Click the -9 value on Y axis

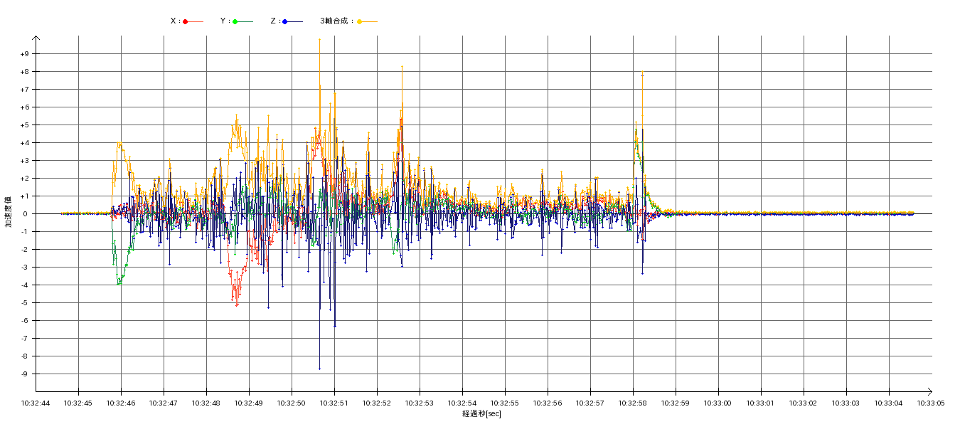[x=24, y=374]
